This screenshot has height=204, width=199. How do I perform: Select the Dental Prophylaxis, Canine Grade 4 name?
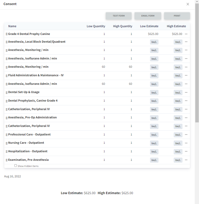33,101
